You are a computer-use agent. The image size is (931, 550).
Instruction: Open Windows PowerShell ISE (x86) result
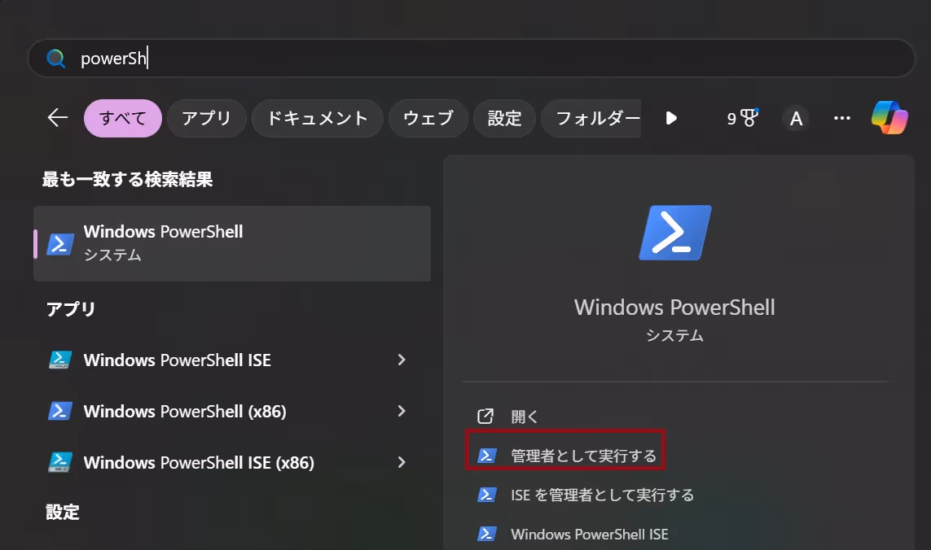tap(232, 462)
